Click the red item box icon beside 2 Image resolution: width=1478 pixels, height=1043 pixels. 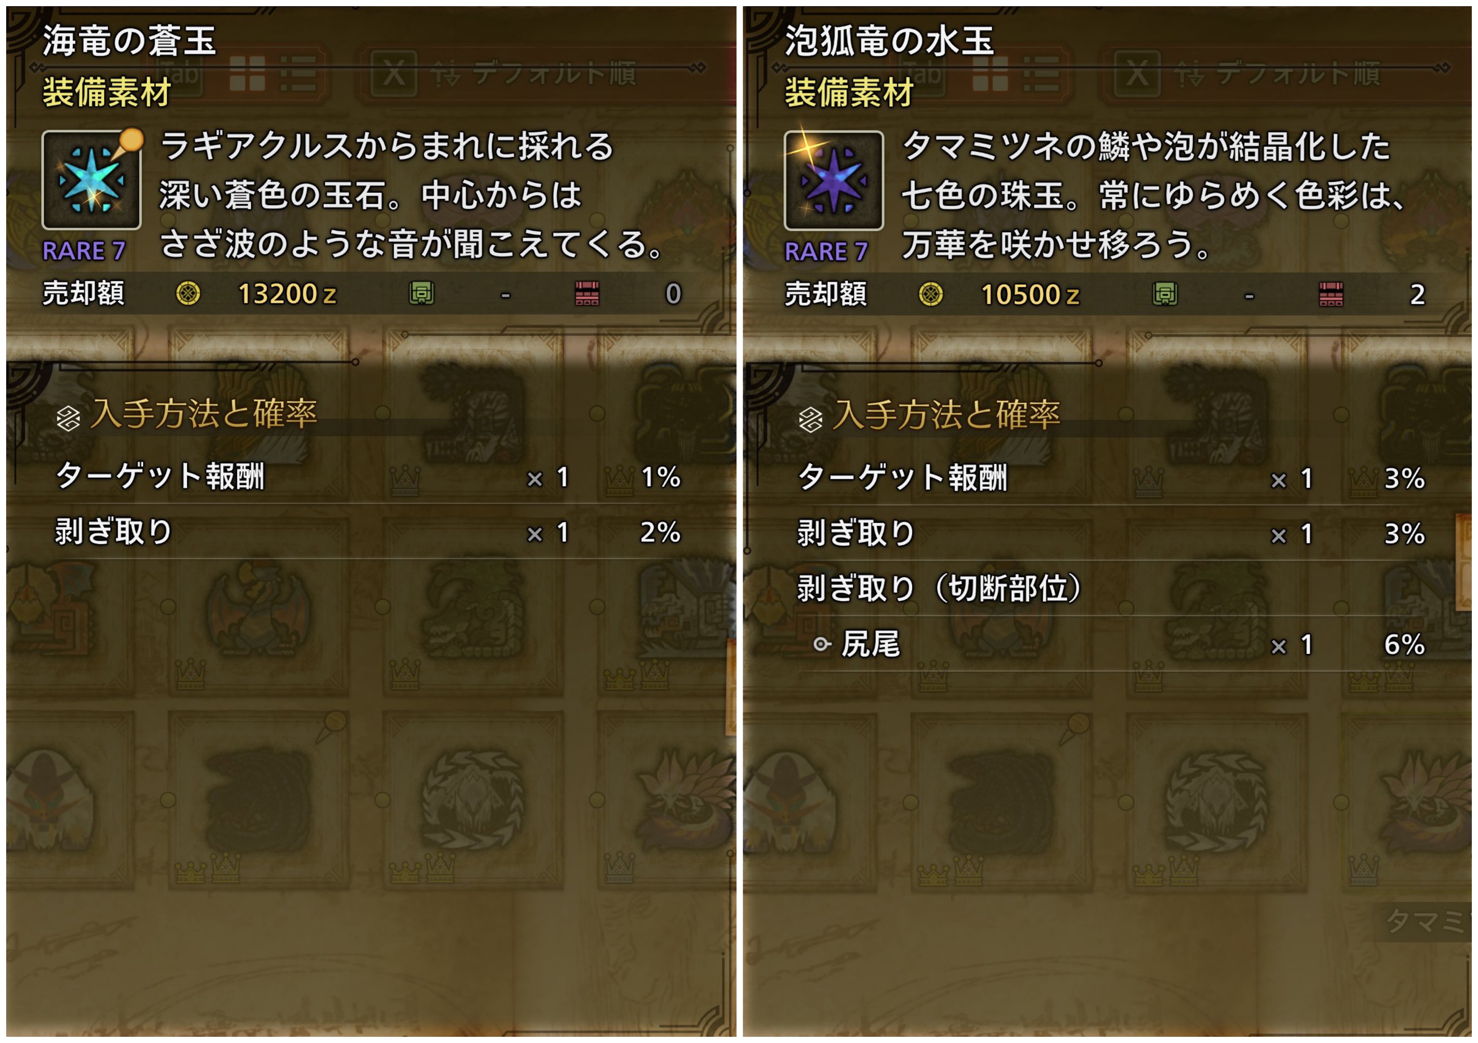coord(1331,294)
